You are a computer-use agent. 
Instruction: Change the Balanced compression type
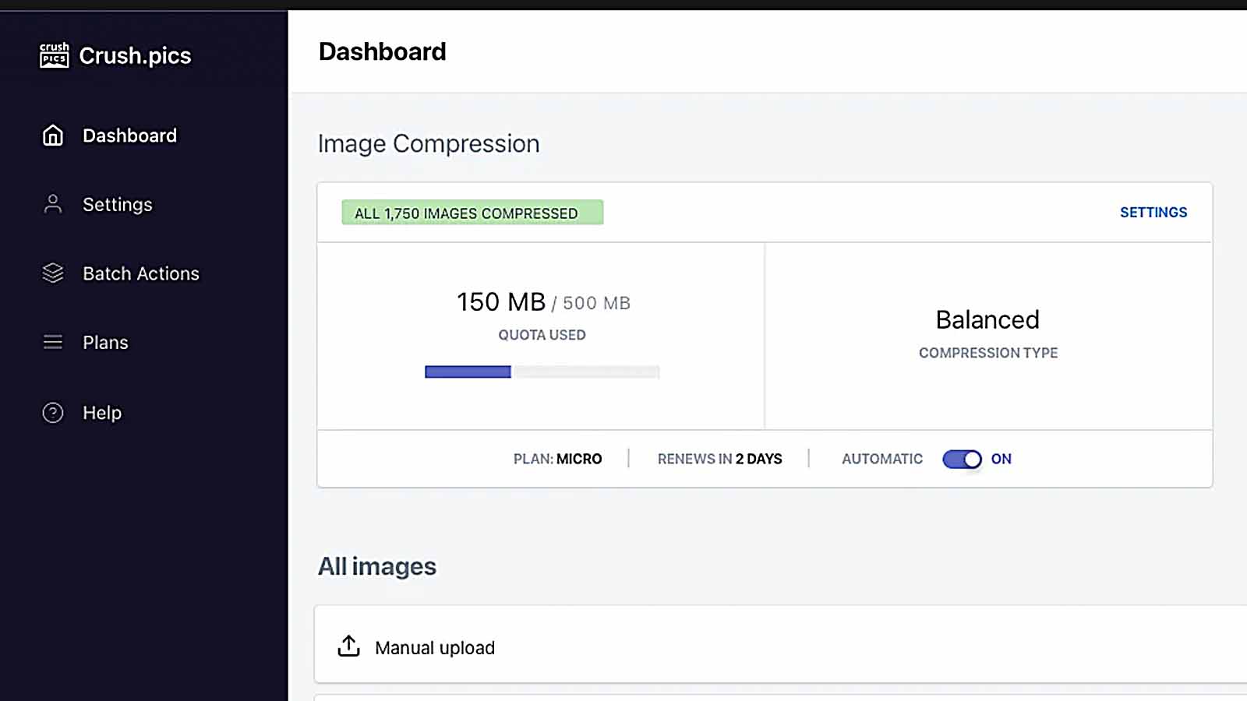click(987, 319)
